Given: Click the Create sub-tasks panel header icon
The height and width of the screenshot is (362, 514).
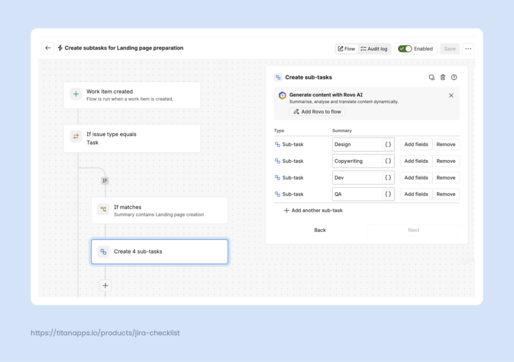Looking at the screenshot, I should tap(278, 77).
